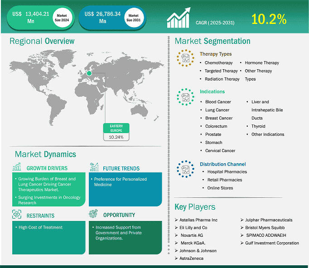The height and width of the screenshot is (268, 309).
Task: Click the Increased Support from Government bullet
Action: (x=118, y=233)
